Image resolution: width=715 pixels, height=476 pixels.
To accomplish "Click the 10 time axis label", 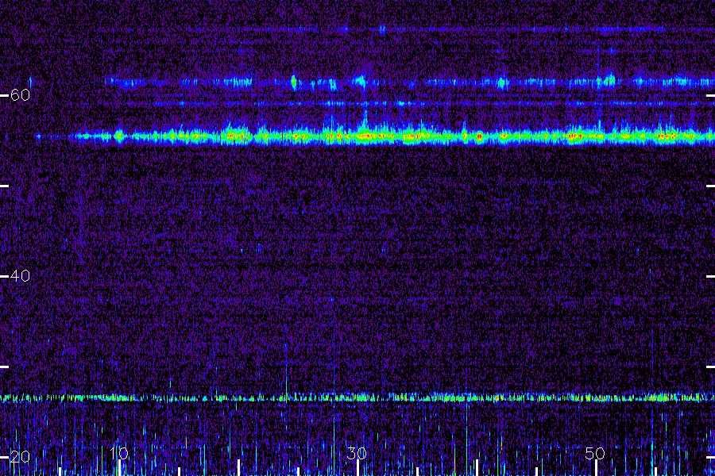I will click(119, 453).
